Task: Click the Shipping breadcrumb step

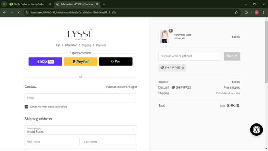Action: (87, 45)
